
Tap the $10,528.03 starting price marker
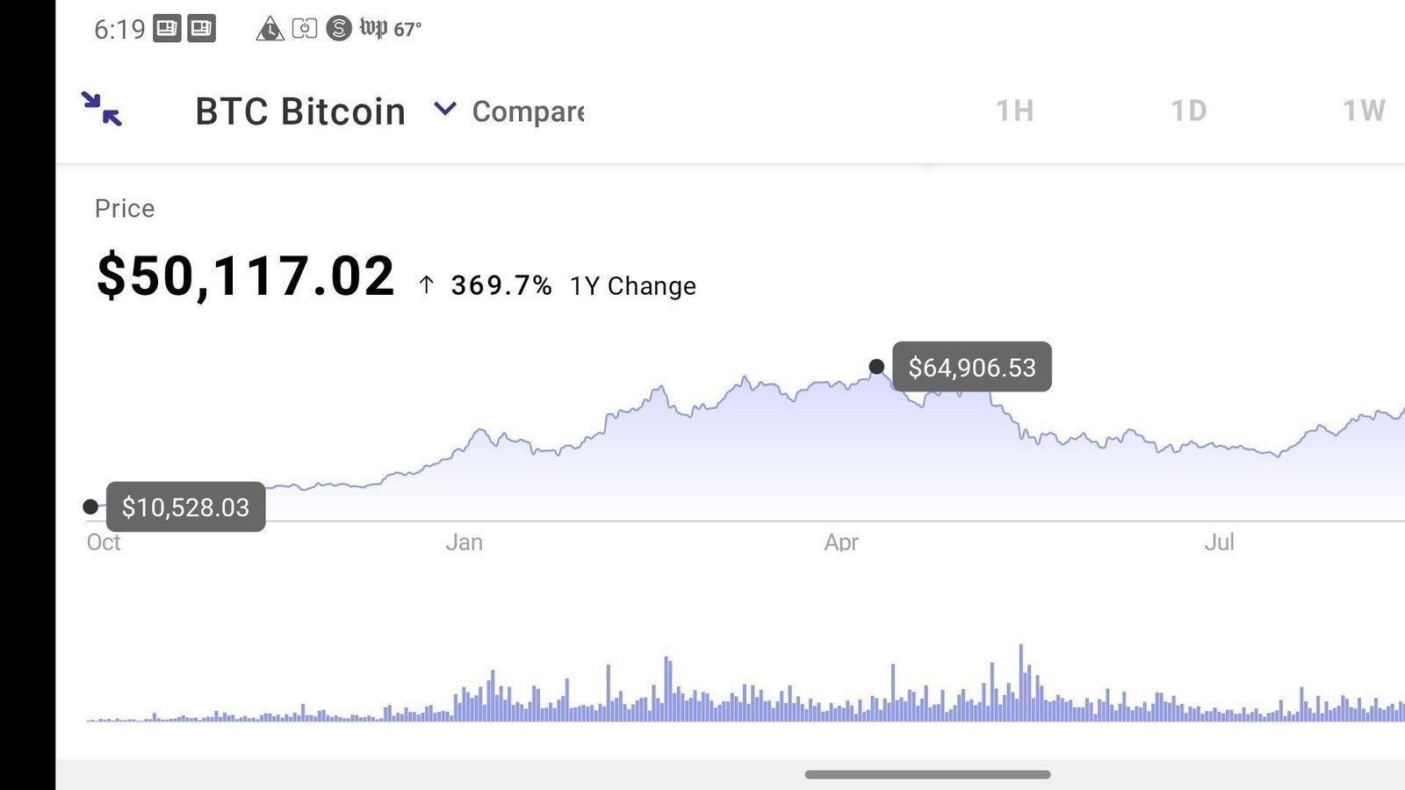pyautogui.click(x=184, y=506)
